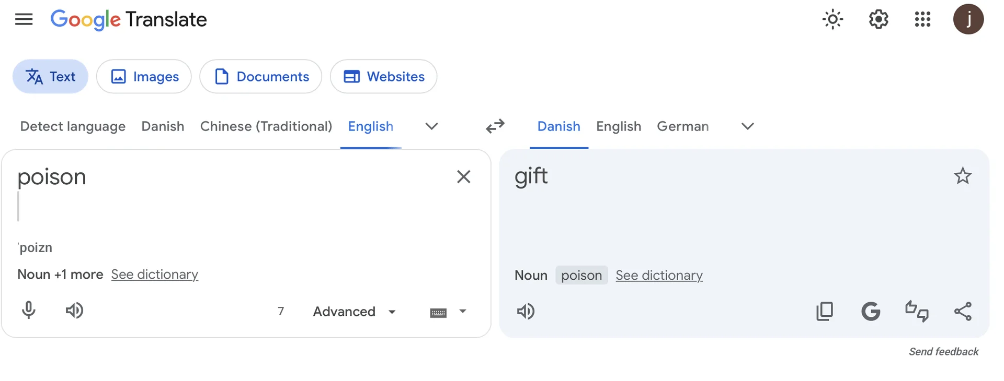Open the Google apps grid
This screenshot has height=381, width=1004.
[922, 20]
